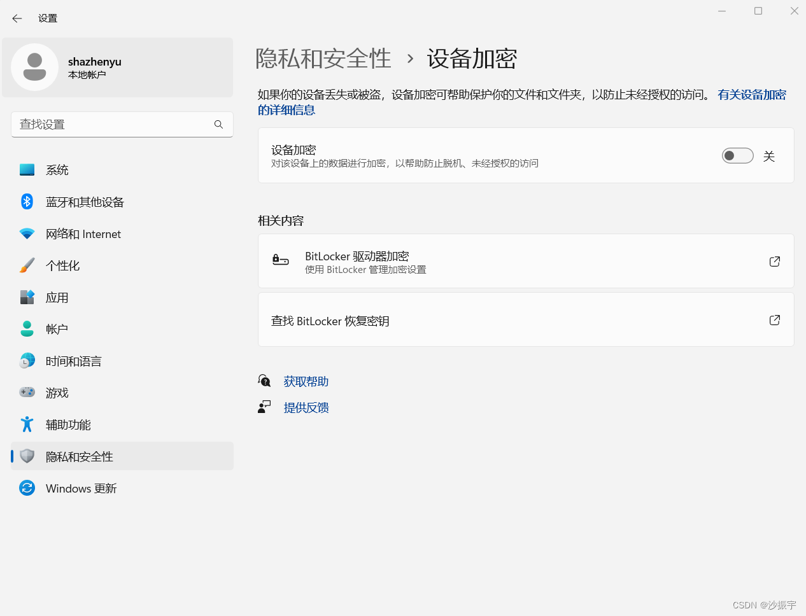
Task: Click the Bluetooth icon in sidebar
Action: (x=27, y=202)
